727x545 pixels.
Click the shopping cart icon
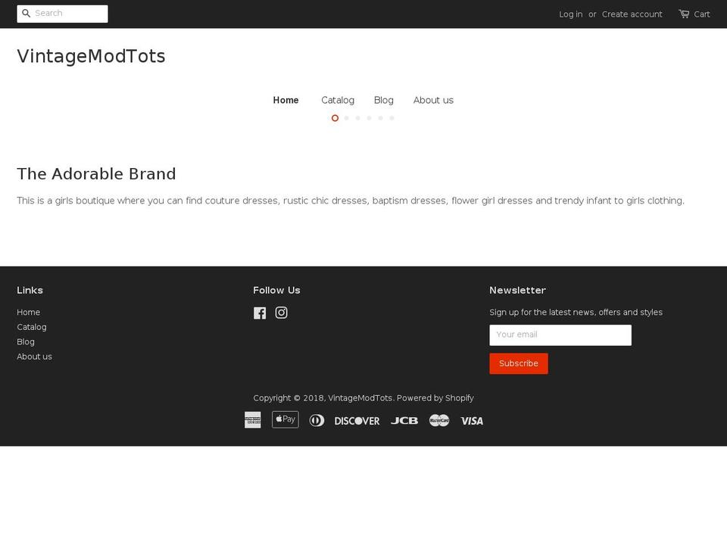point(684,14)
